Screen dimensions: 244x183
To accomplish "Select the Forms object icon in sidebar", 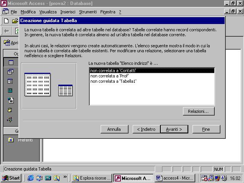I will (10, 81).
